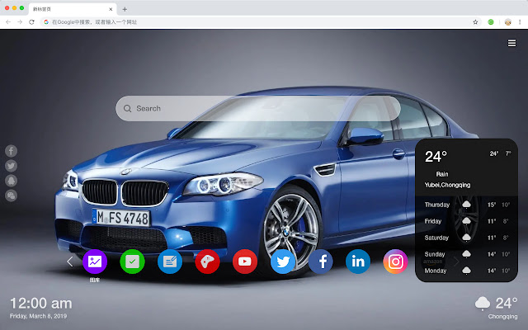Image resolution: width=528 pixels, height=330 pixels.
Task: Click the Chongqing label at bottom right
Action: point(502,317)
